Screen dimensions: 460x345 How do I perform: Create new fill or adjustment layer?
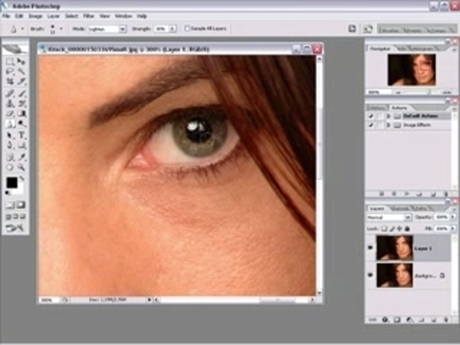click(409, 319)
